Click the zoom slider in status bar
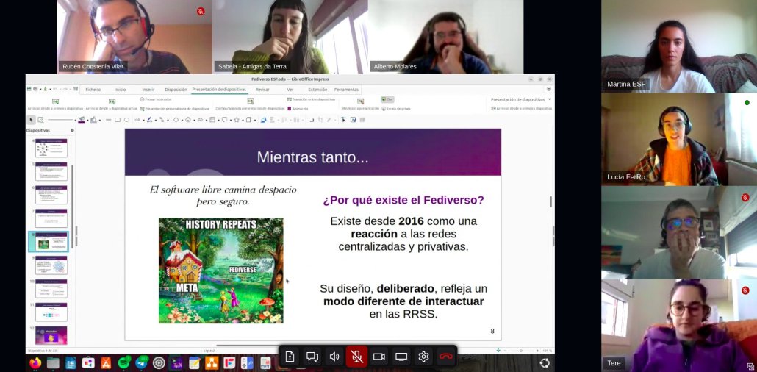 [x=521, y=351]
